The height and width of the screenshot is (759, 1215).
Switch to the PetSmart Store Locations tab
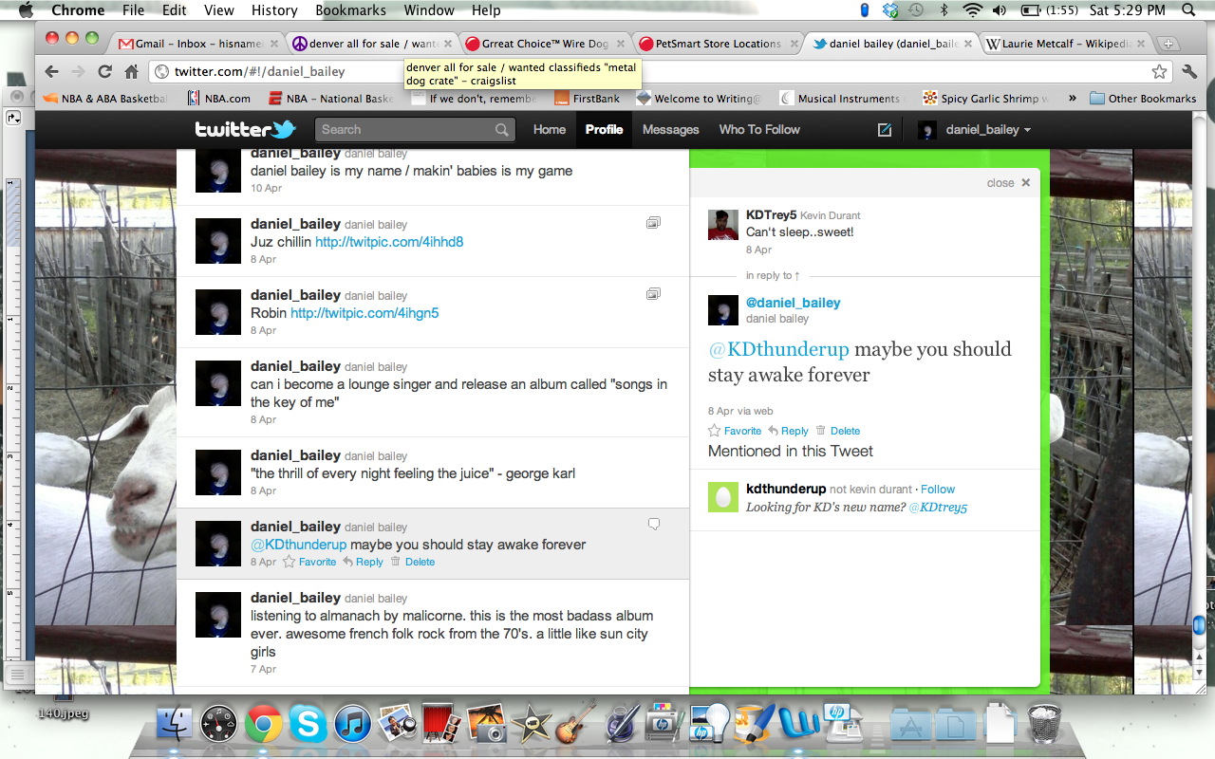[718, 44]
